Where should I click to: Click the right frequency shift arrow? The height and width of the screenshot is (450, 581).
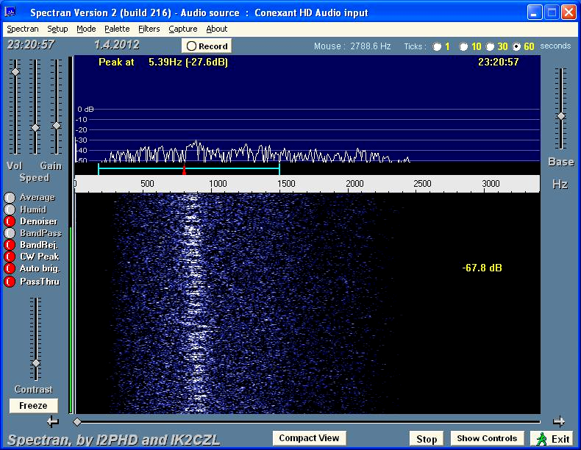pos(558,421)
